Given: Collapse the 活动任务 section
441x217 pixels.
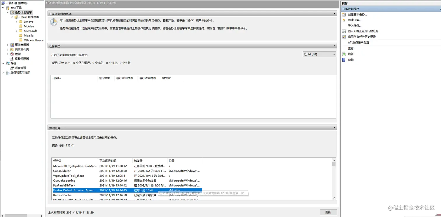Looking at the screenshot, I should [x=335, y=128].
